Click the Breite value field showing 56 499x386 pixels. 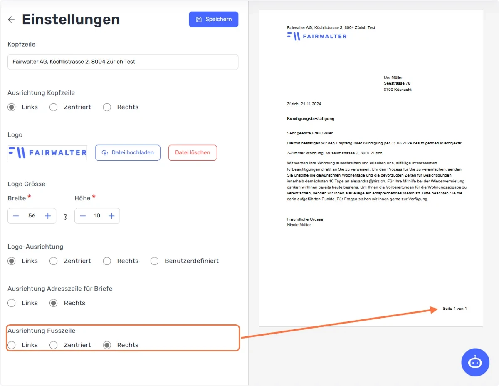click(x=32, y=216)
